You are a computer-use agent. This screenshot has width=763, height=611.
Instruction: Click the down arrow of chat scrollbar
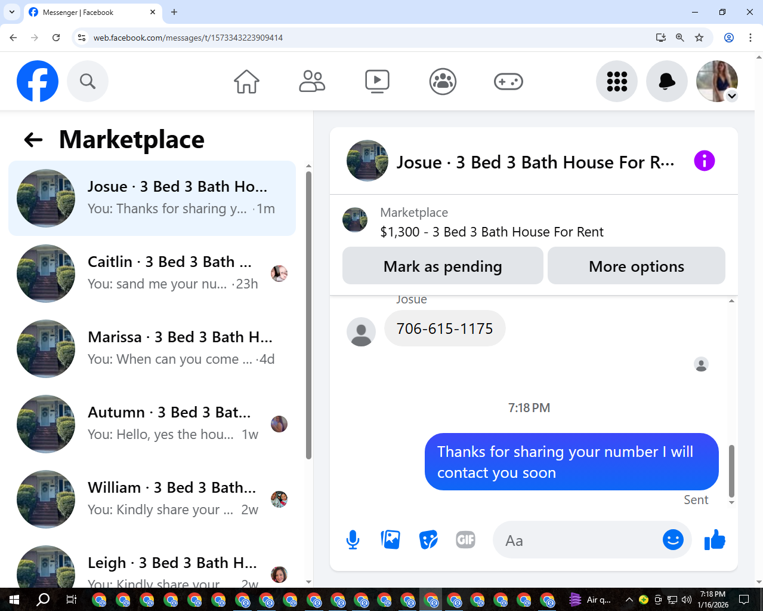pos(731,503)
